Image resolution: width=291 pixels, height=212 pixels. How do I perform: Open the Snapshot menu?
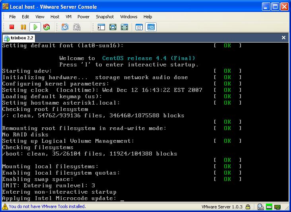(105, 17)
